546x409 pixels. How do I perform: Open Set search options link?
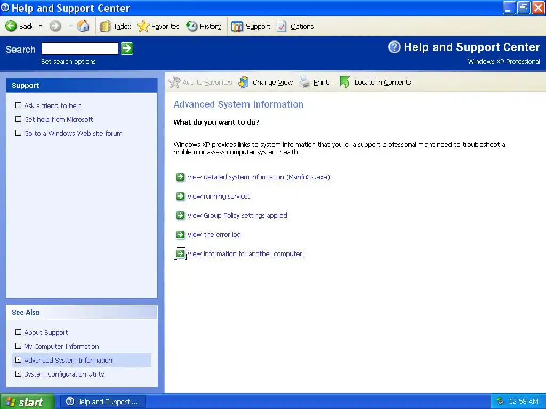(68, 62)
